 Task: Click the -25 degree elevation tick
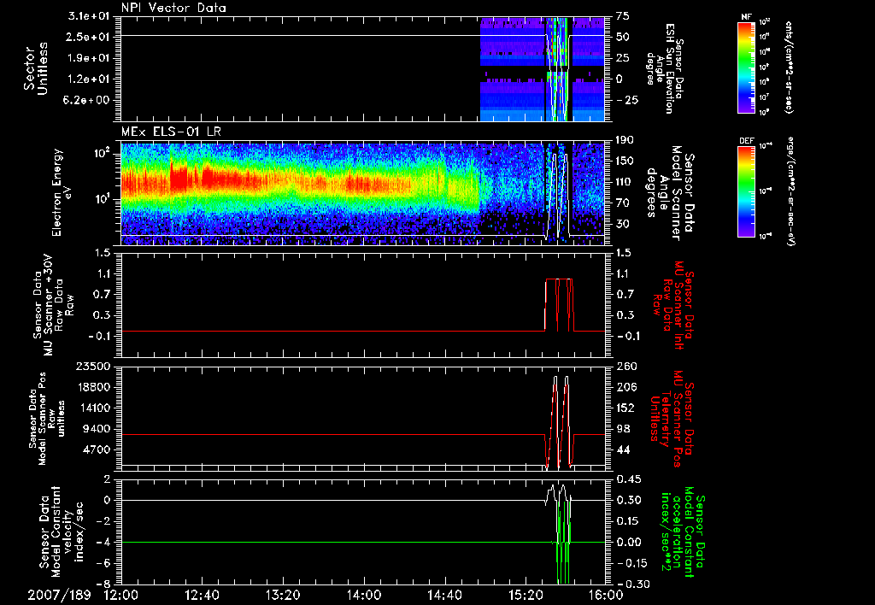[626, 100]
